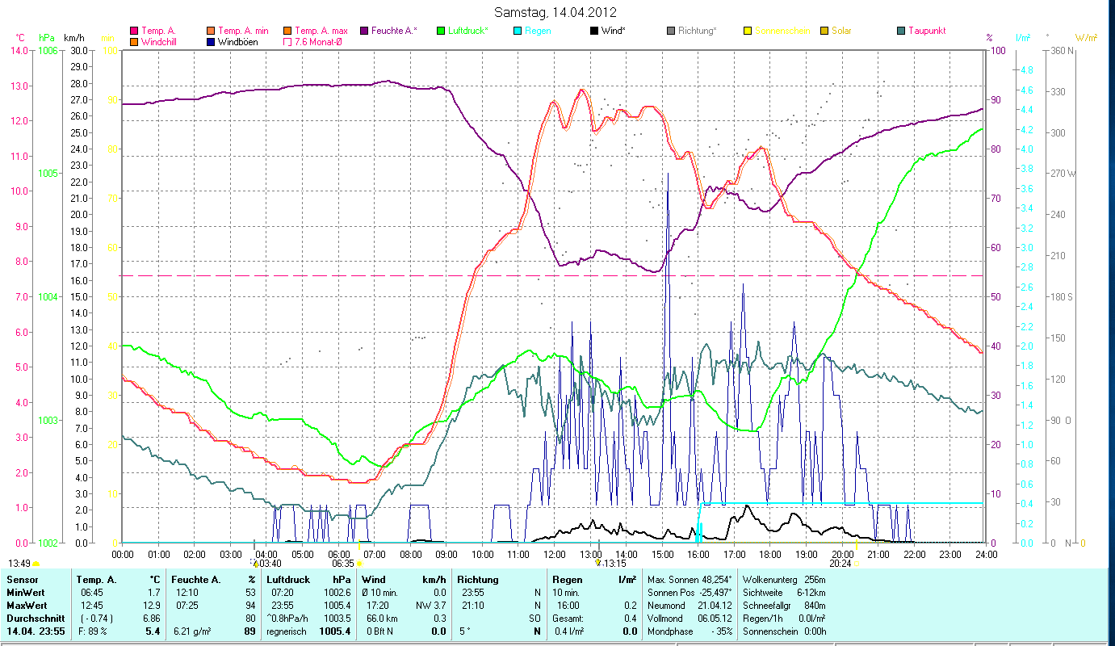This screenshot has height=646, width=1115.
Task: Click the F: 89 % value
Action: pyautogui.click(x=93, y=631)
